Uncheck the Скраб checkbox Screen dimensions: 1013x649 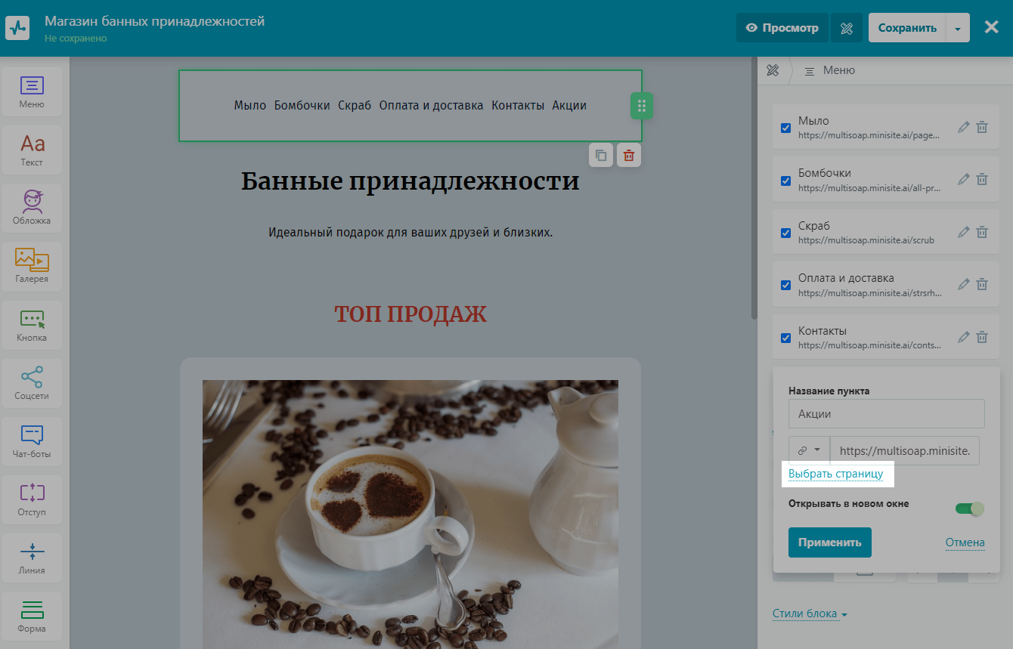pyautogui.click(x=785, y=233)
